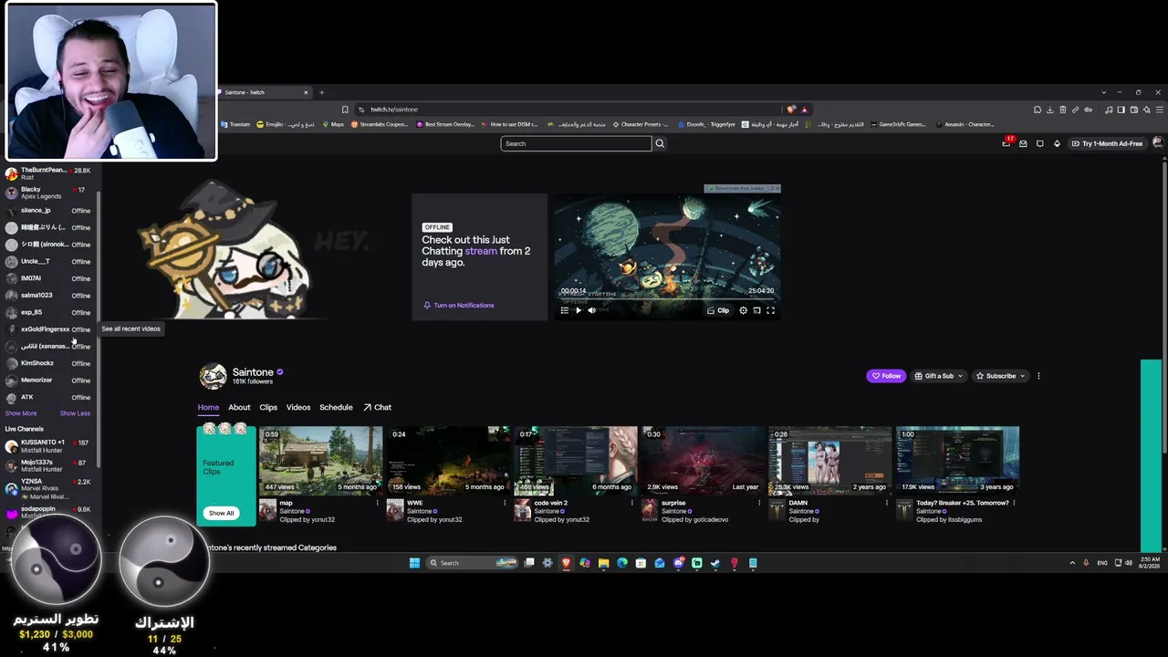Viewport: 1168px width, 657px height.
Task: Seek on the video progress bar
Action: 667,298
